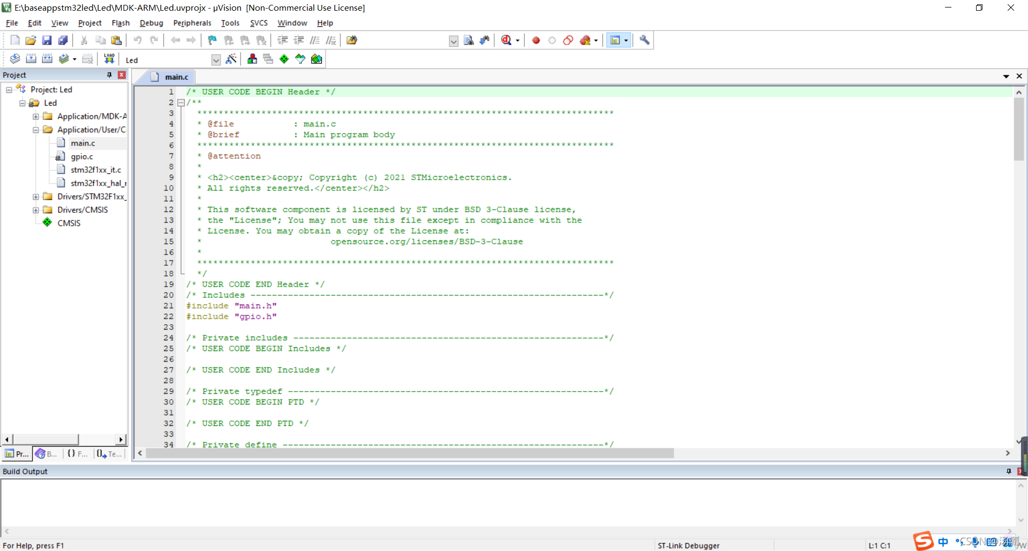1028x551 pixels.
Task: Open Configuration wrench icon
Action: pyautogui.click(x=644, y=40)
